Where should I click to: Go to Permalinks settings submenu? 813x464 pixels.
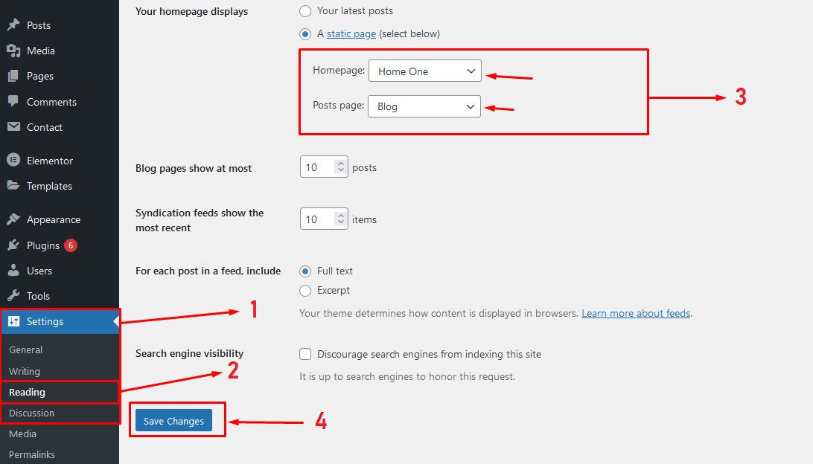tap(32, 454)
